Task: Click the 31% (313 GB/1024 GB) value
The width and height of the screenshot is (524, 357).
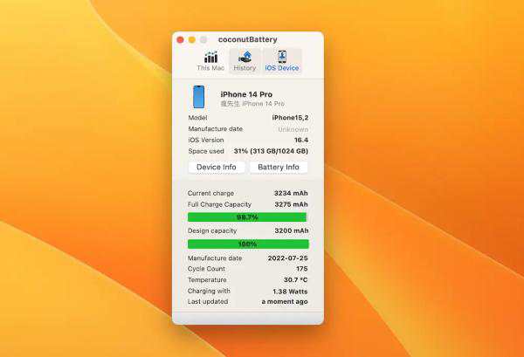Action: [x=271, y=151]
